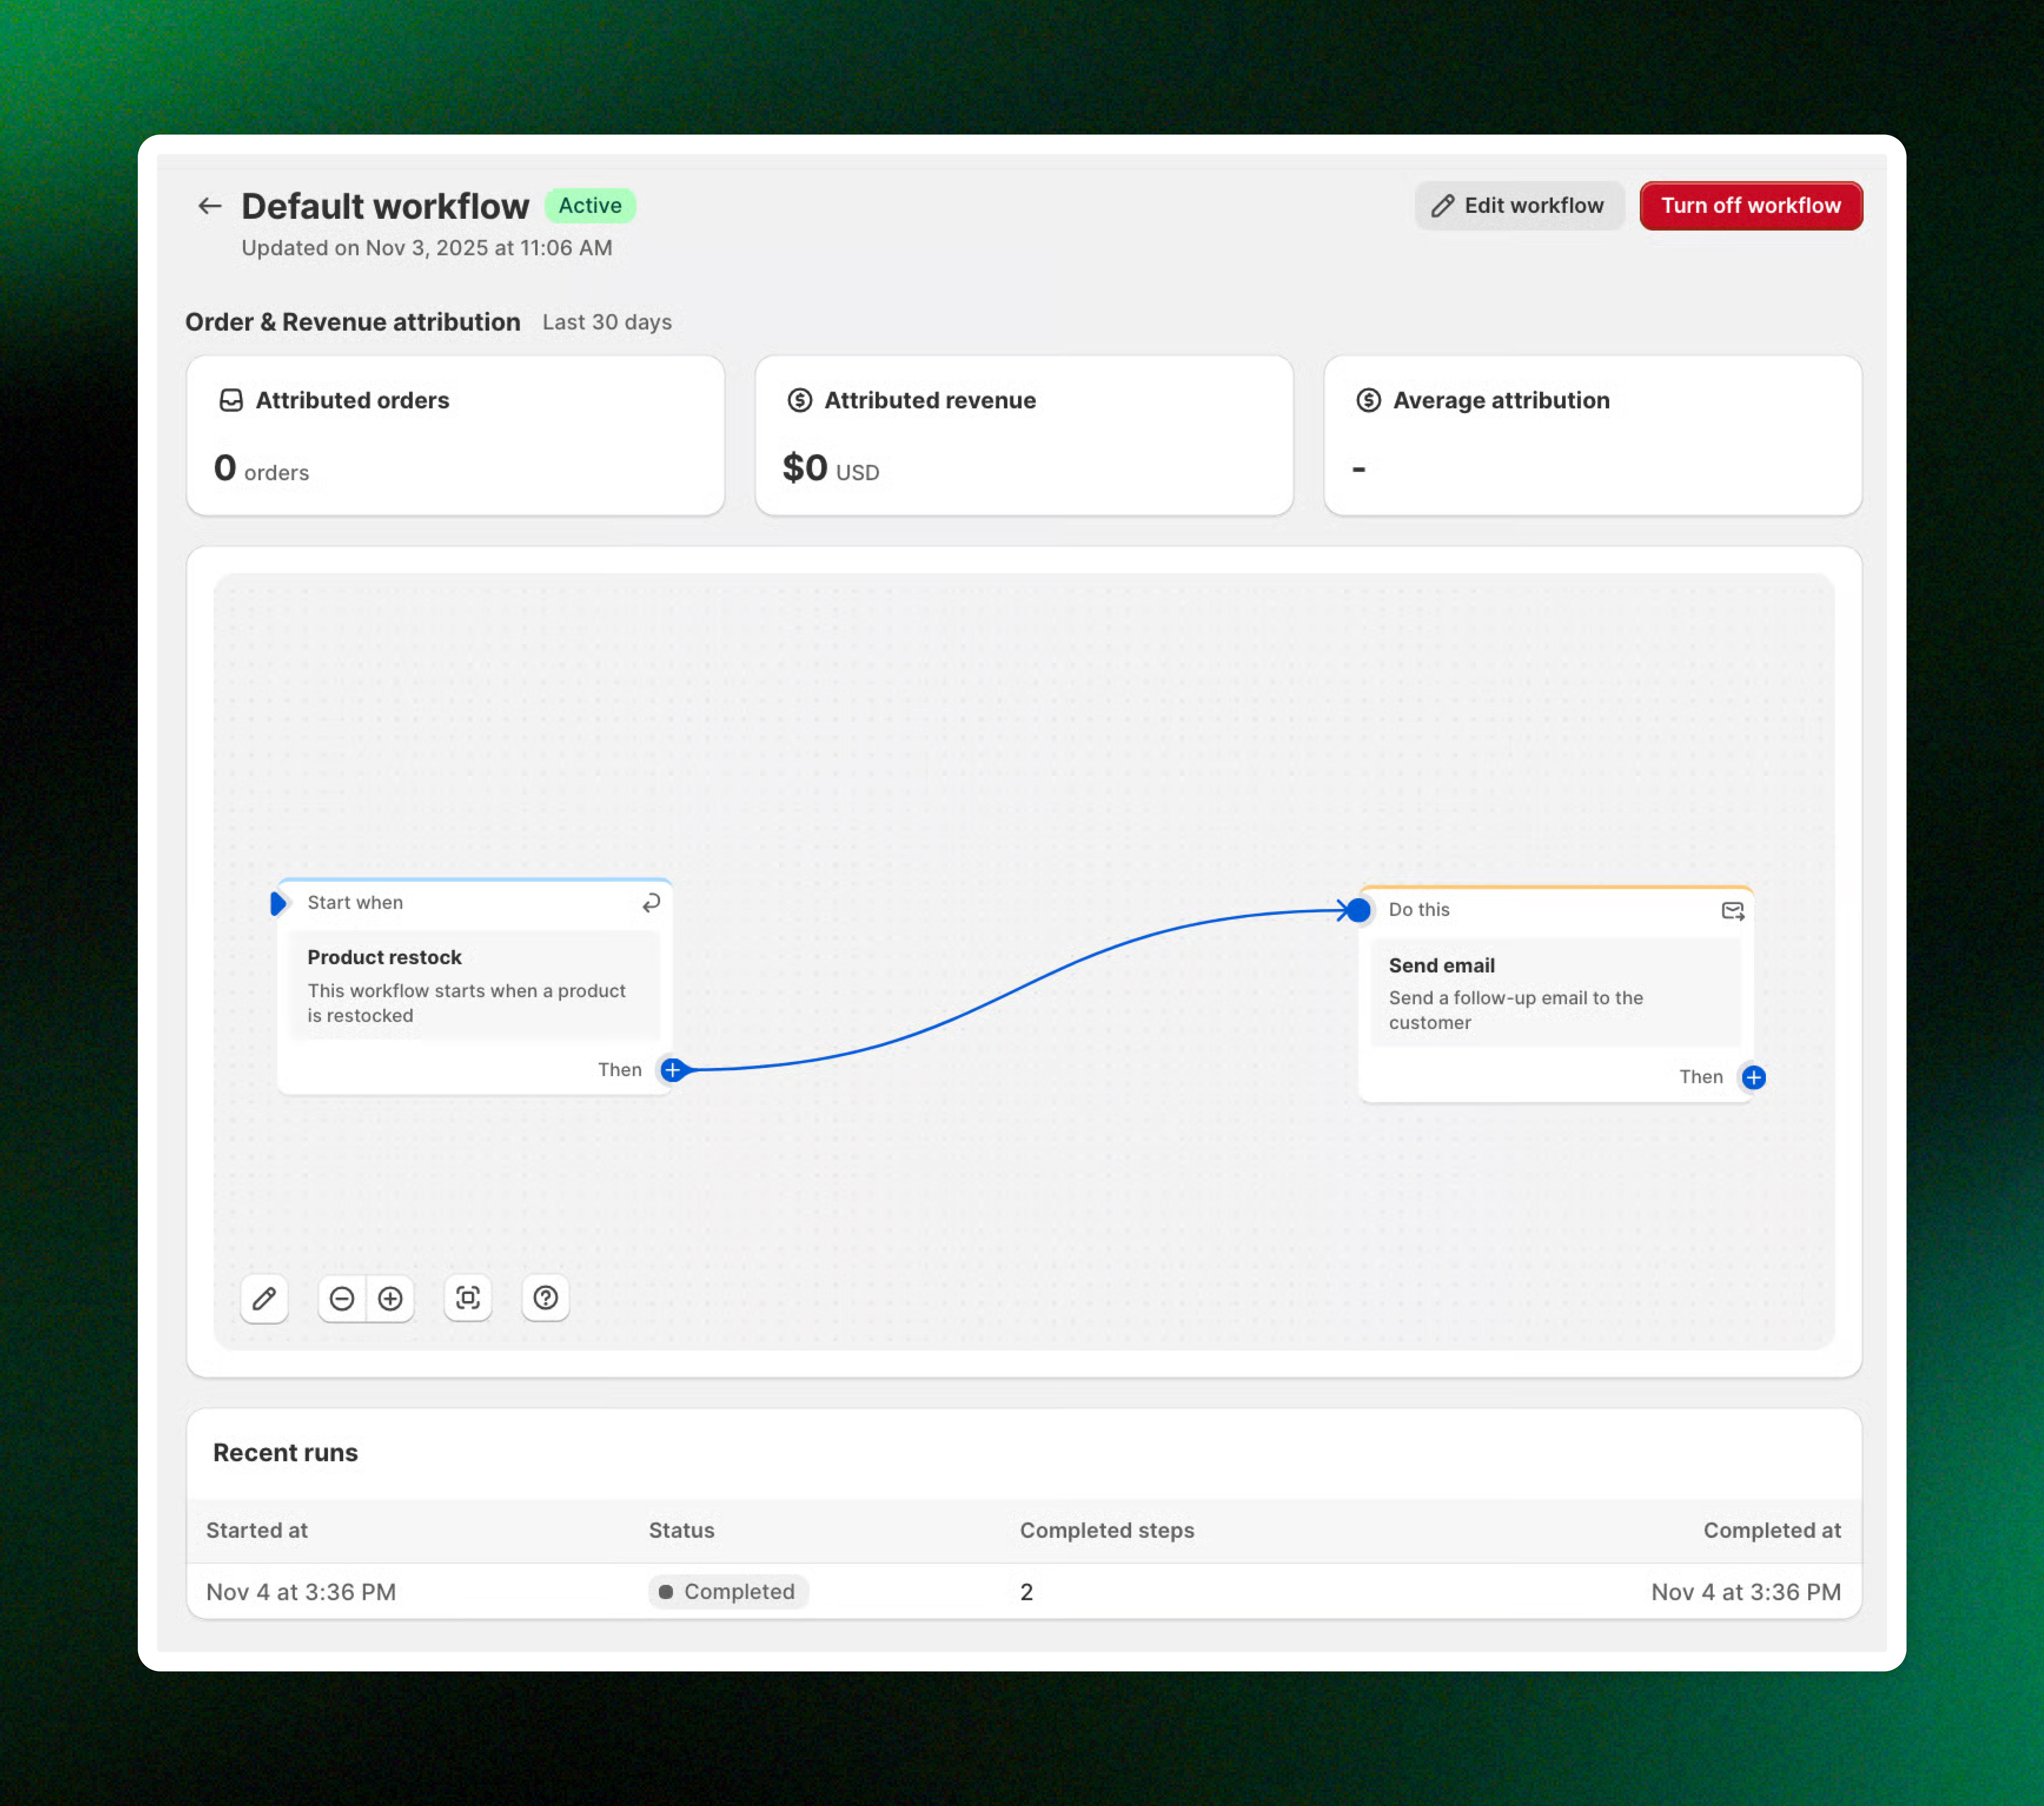Zoom in the workflow canvas
The image size is (2044, 1806).
pos(390,1298)
